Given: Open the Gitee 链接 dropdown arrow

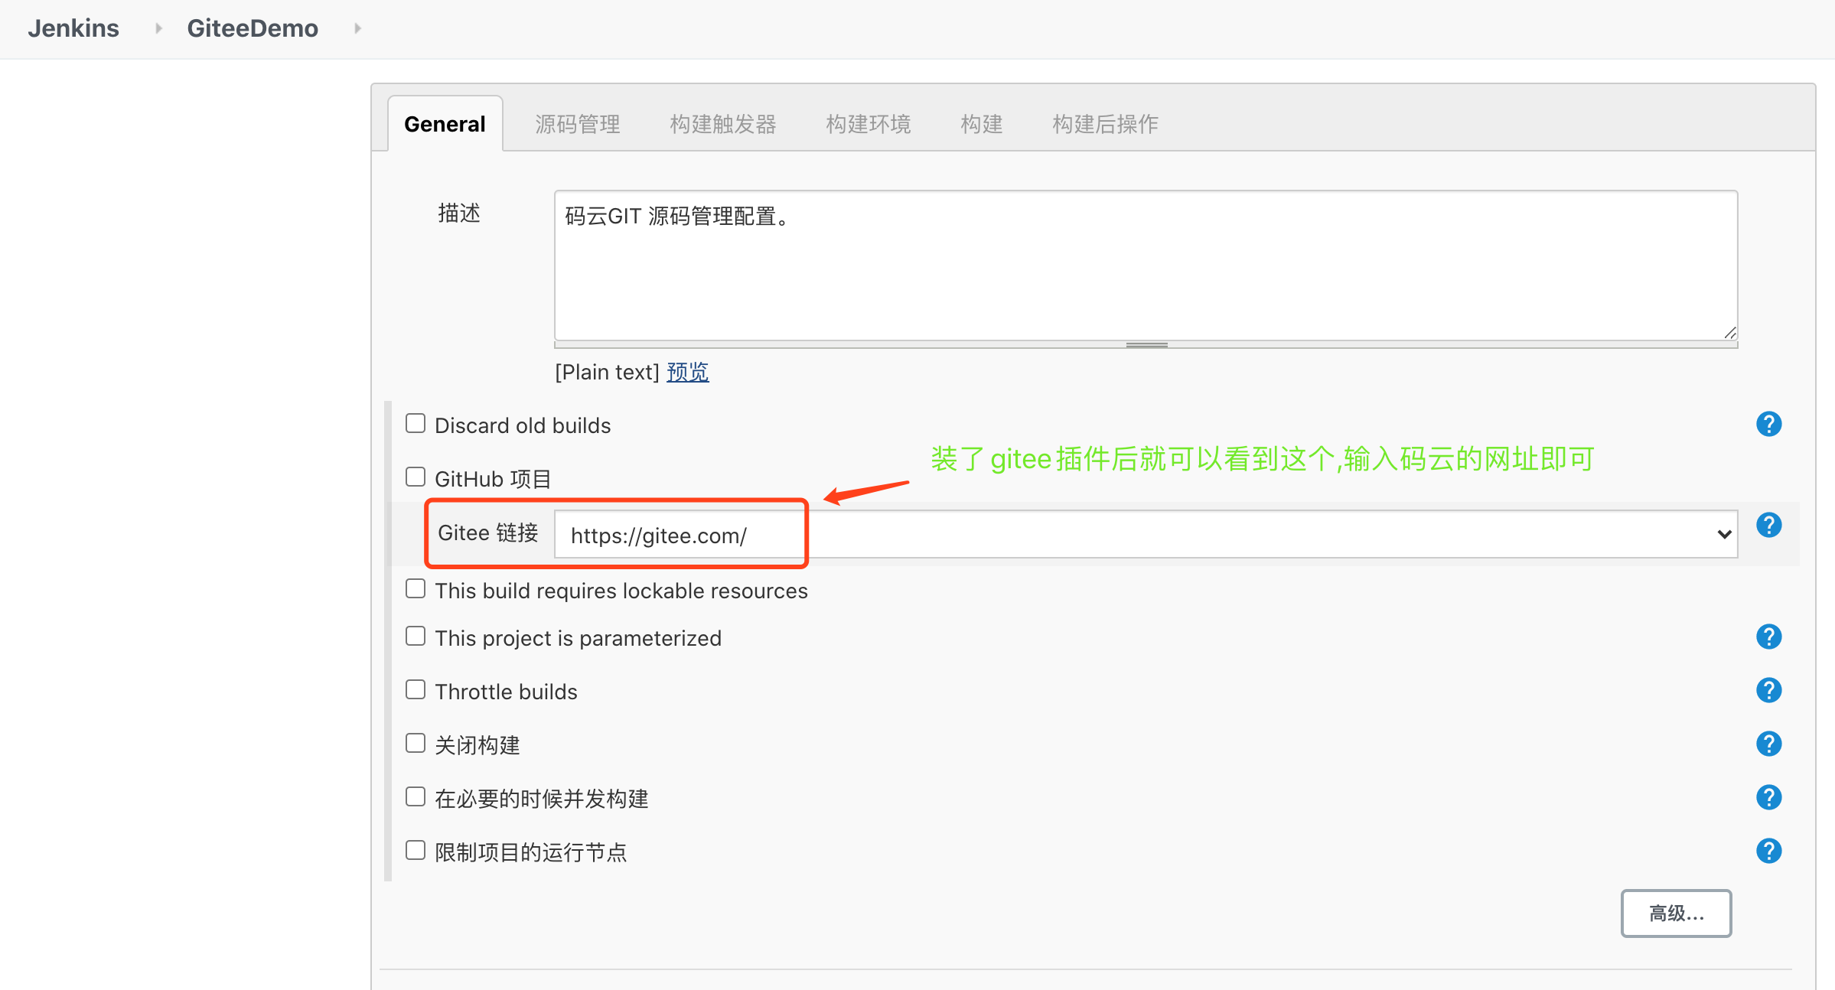Looking at the screenshot, I should click(1723, 533).
